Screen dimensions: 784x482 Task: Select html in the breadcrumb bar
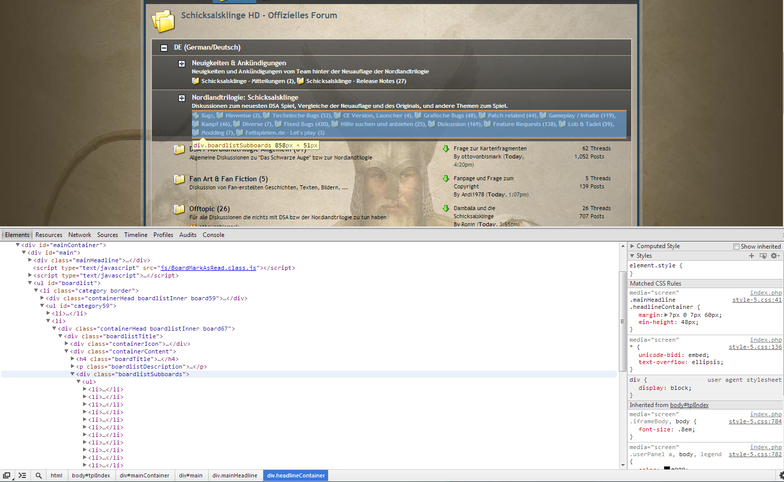pos(57,475)
